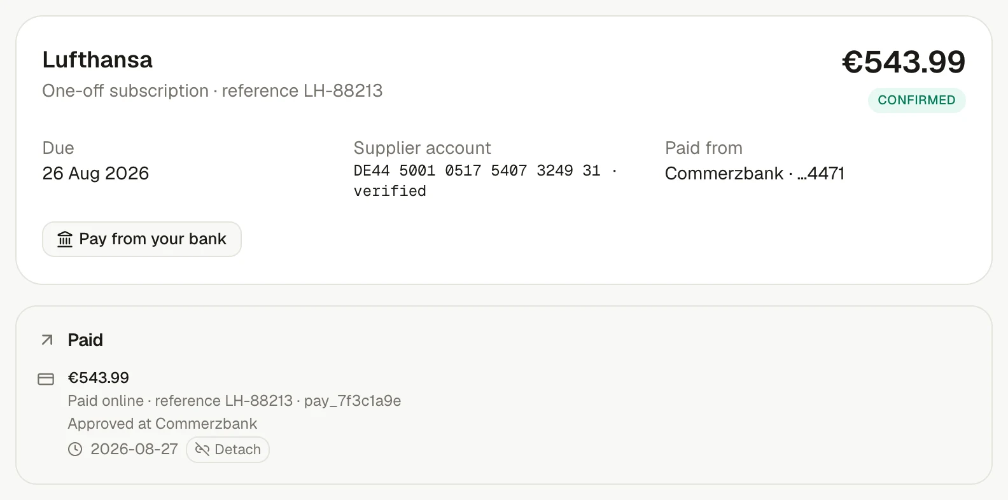This screenshot has height=500, width=1008.
Task: Click the CONFIRMED status badge
Action: click(x=916, y=100)
